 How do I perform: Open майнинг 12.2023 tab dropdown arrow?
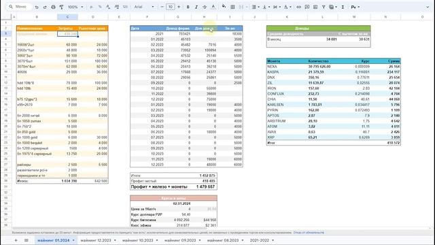click(x=115, y=240)
